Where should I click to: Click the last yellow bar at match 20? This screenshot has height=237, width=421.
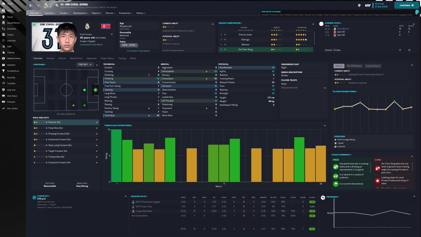[321, 164]
